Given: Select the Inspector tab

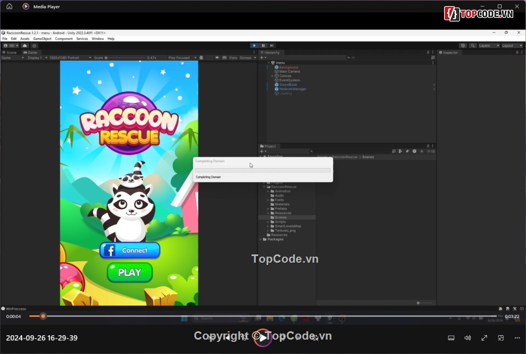Looking at the screenshot, I should point(448,53).
